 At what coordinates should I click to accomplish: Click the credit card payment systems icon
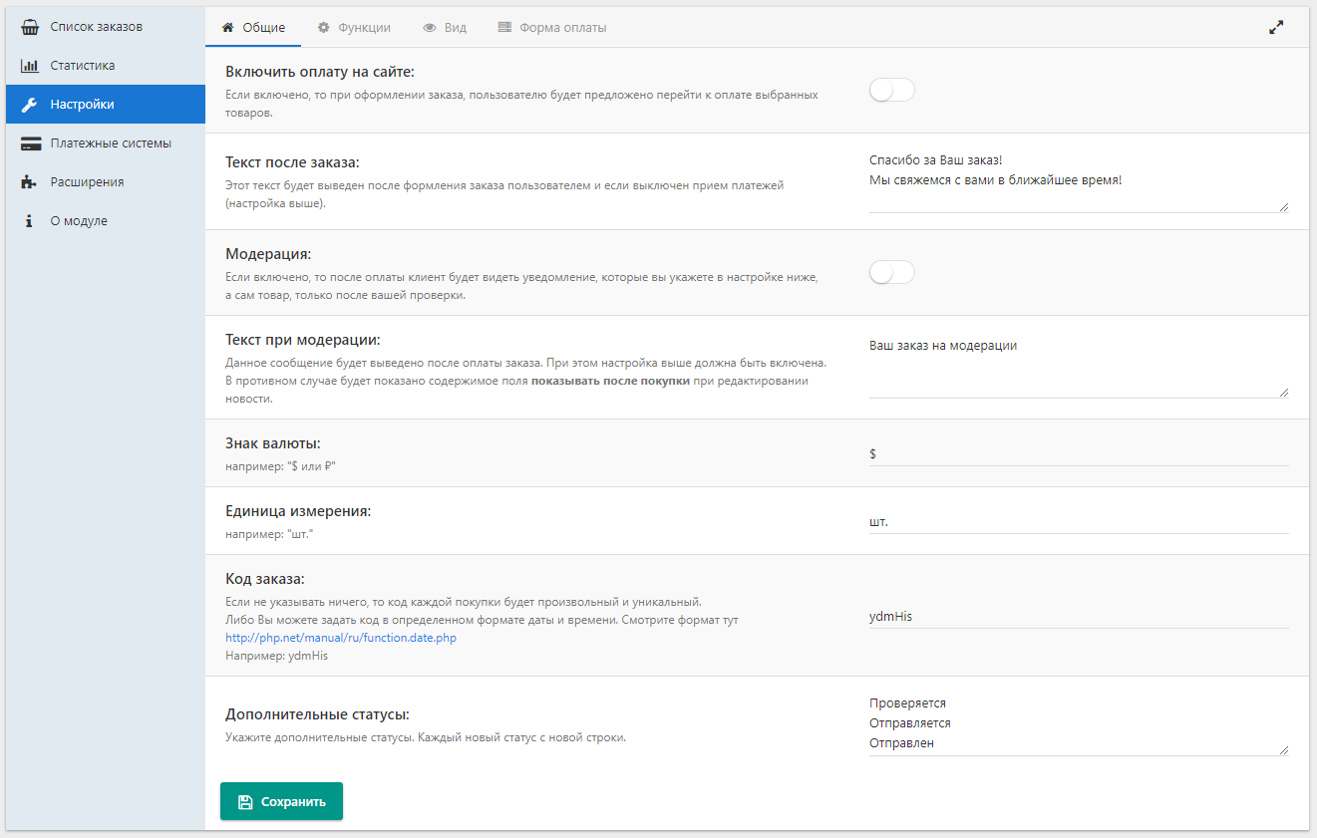tap(30, 143)
